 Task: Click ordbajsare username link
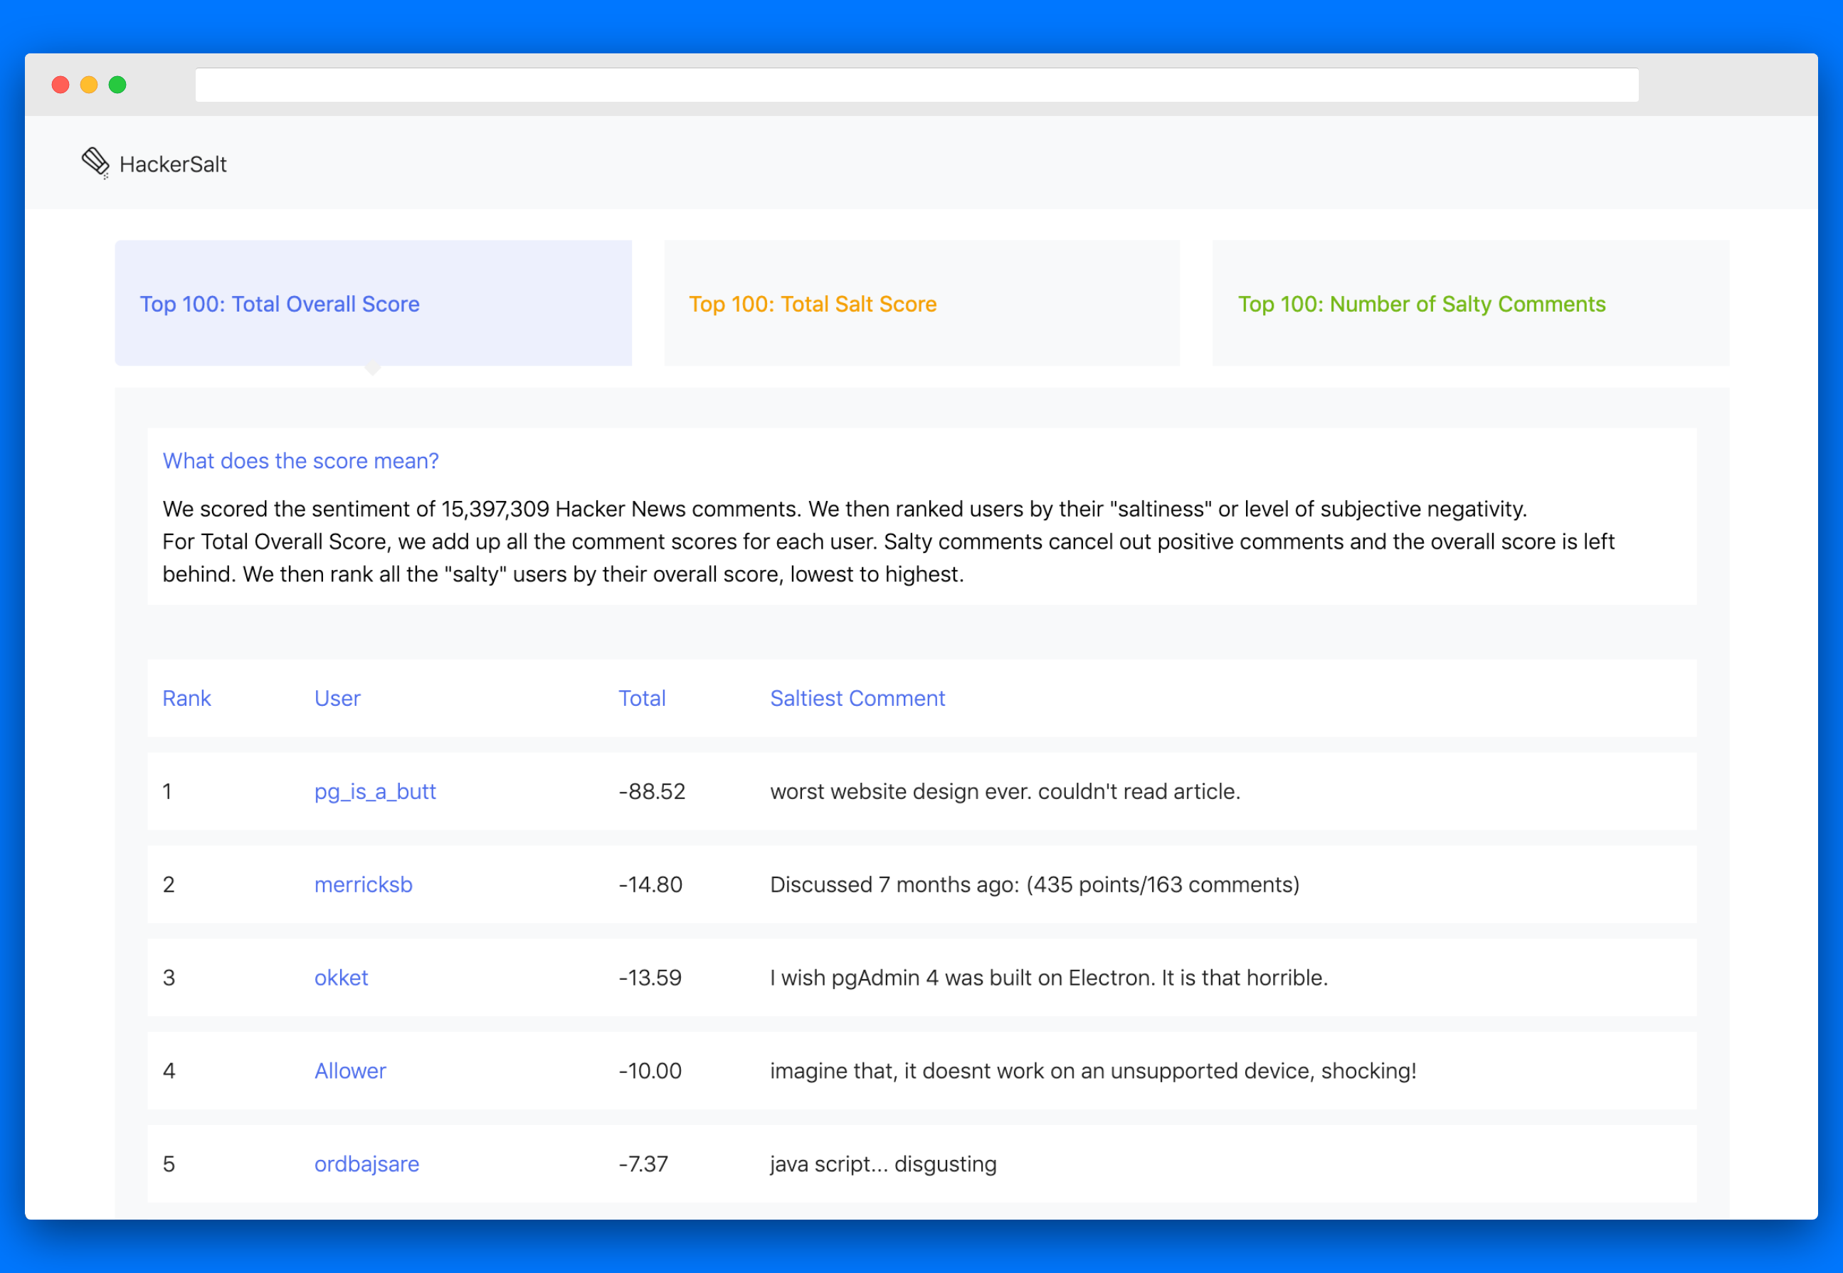[x=367, y=1163]
